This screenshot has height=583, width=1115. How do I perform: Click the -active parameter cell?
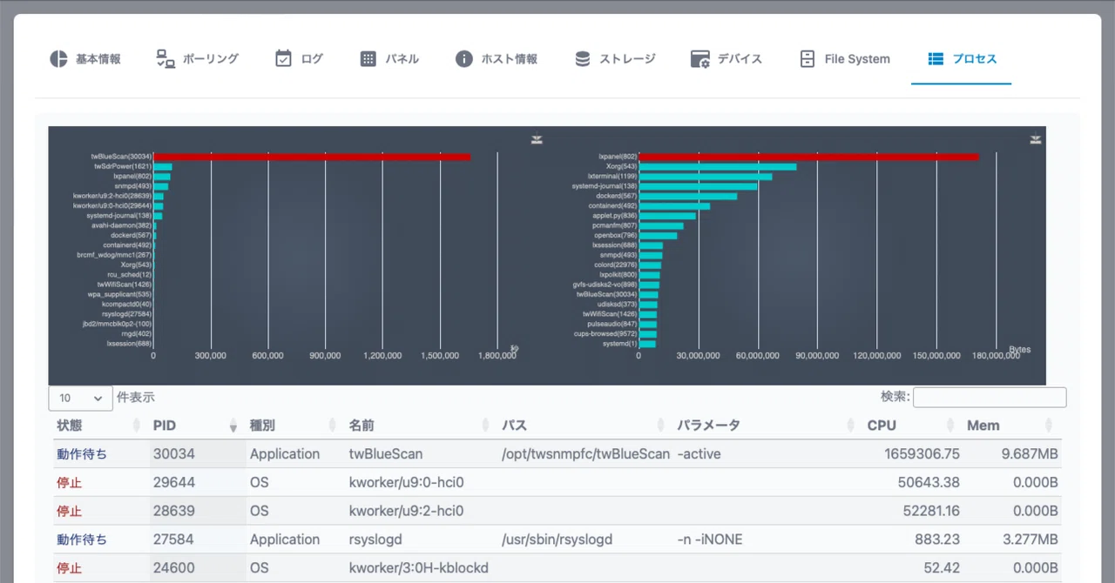tap(699, 454)
